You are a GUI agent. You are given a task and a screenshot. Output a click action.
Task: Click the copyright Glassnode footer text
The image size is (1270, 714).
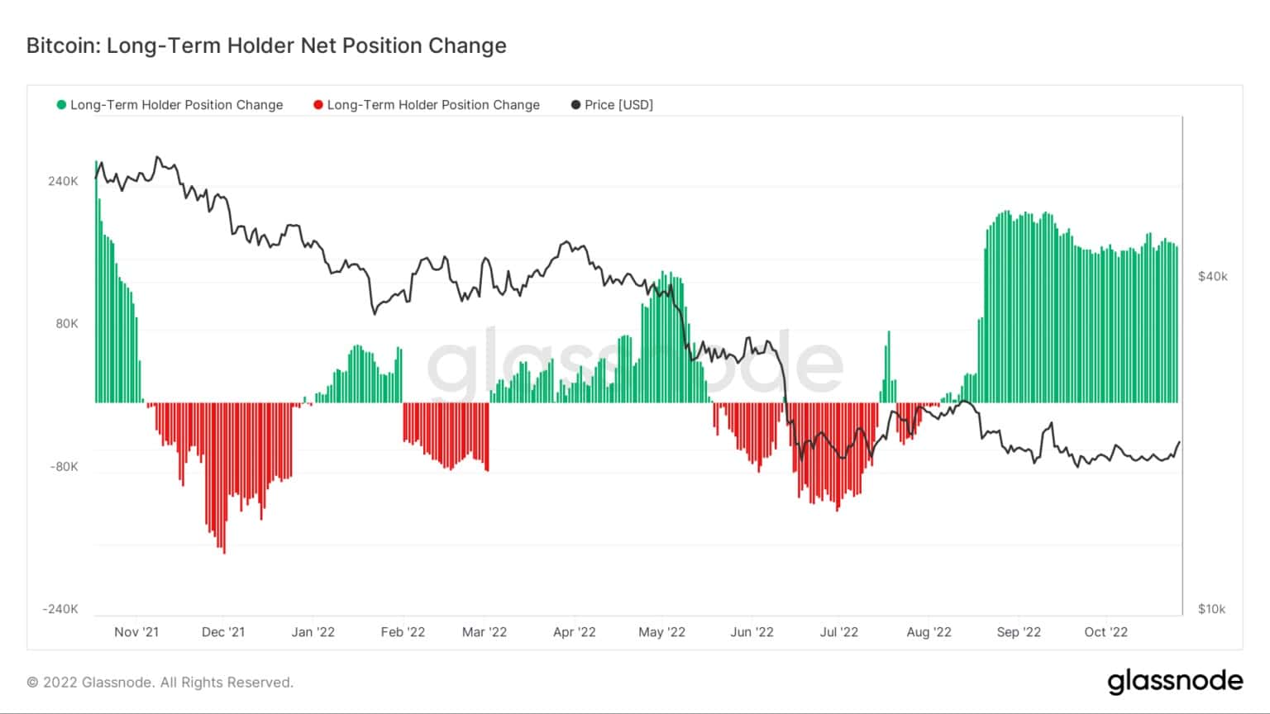(x=160, y=683)
